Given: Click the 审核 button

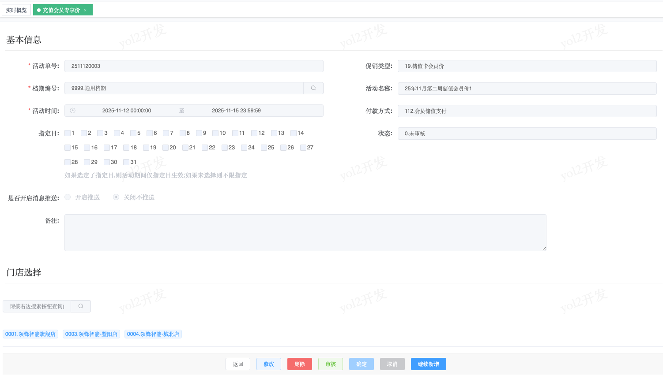Looking at the screenshot, I should point(331,364).
